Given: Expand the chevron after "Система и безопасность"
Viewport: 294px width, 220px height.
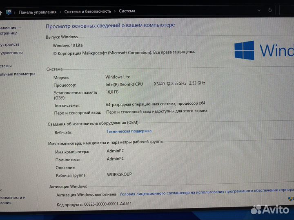Looking at the screenshot, I should (x=115, y=11).
